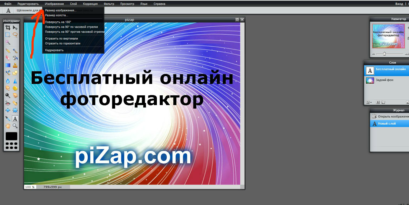Select the Smudge finger tool
Screen dimensions: 409x205
(8, 88)
